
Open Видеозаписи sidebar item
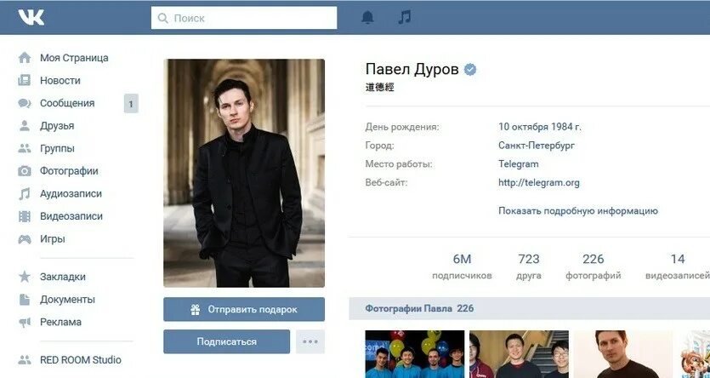point(71,216)
